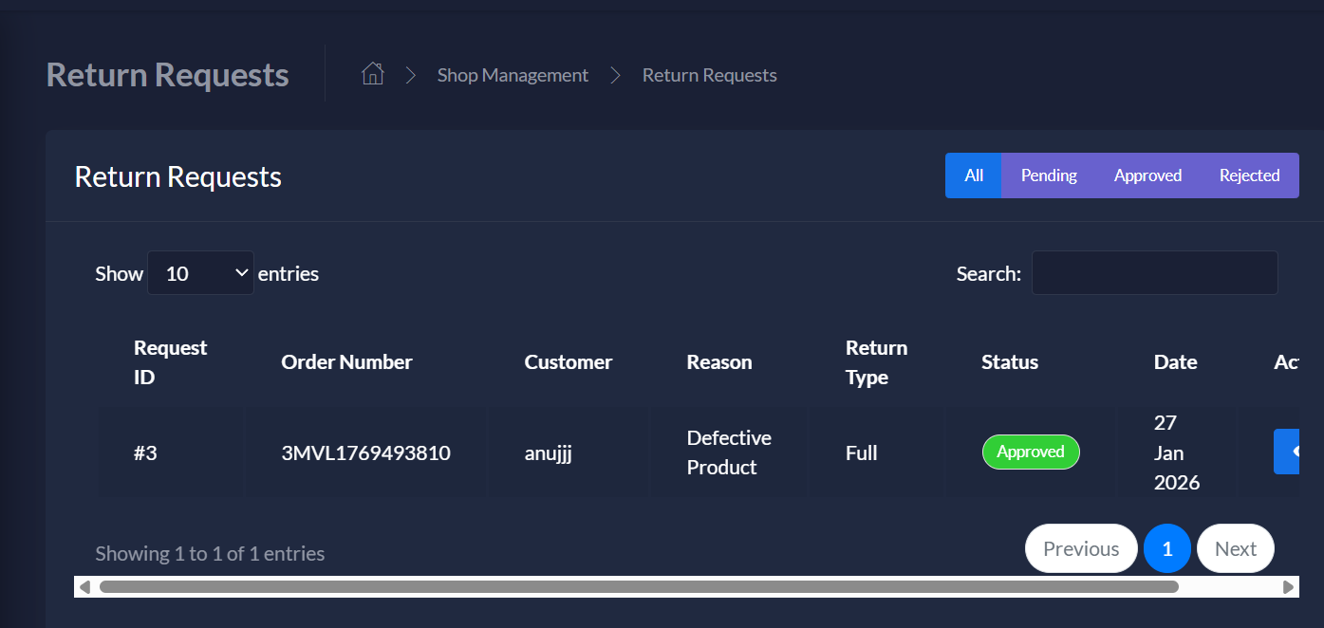
Task: Expand the entries-per-page selector showing 10
Action: [200, 273]
